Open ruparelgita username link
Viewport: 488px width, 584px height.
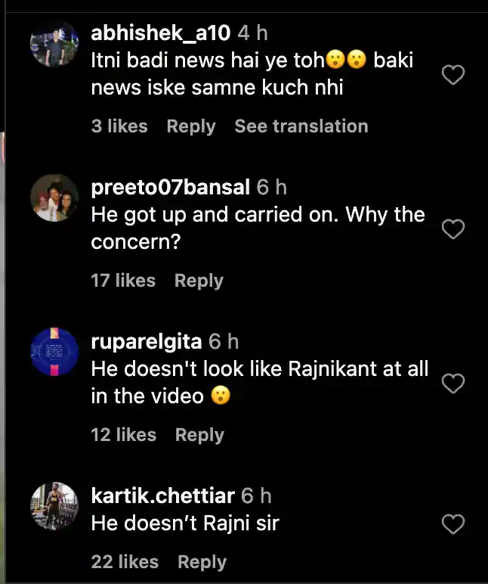click(x=146, y=342)
